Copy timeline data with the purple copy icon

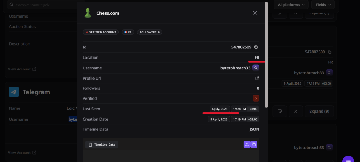[254, 144]
